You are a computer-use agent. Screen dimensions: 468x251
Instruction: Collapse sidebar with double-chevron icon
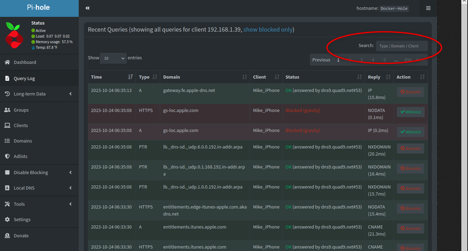click(x=87, y=8)
